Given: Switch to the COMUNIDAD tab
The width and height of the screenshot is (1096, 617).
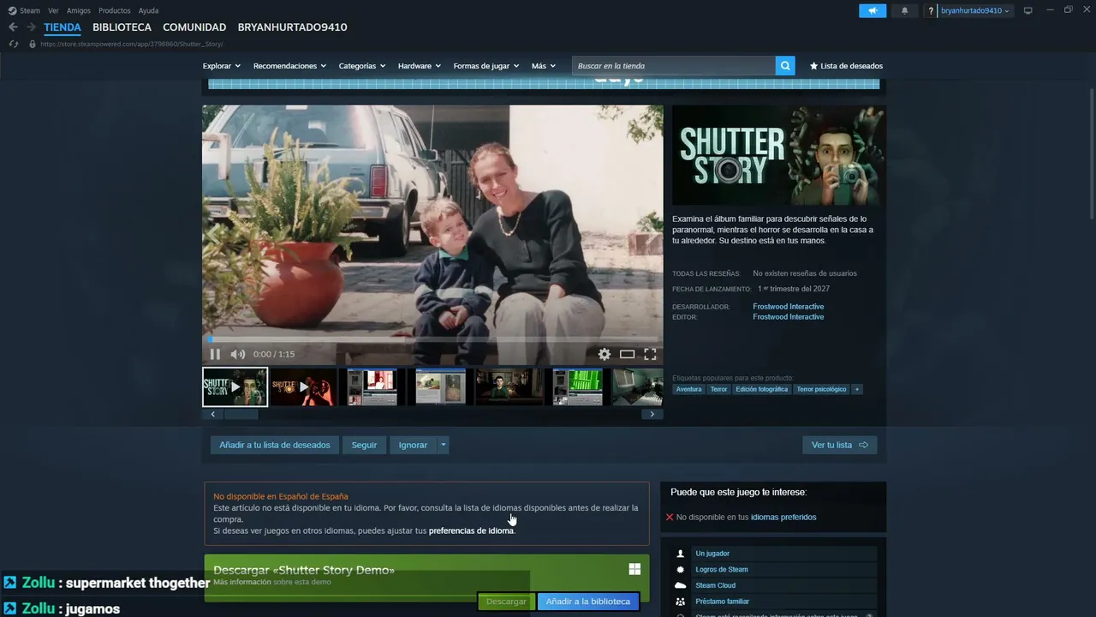Looking at the screenshot, I should 194,27.
